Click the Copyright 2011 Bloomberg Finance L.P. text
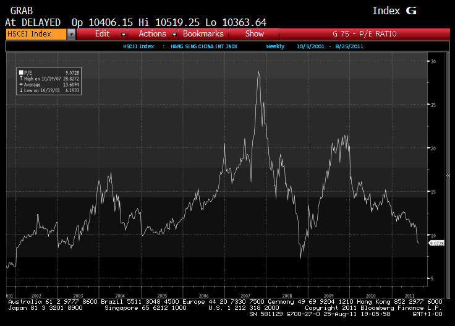 373,308
